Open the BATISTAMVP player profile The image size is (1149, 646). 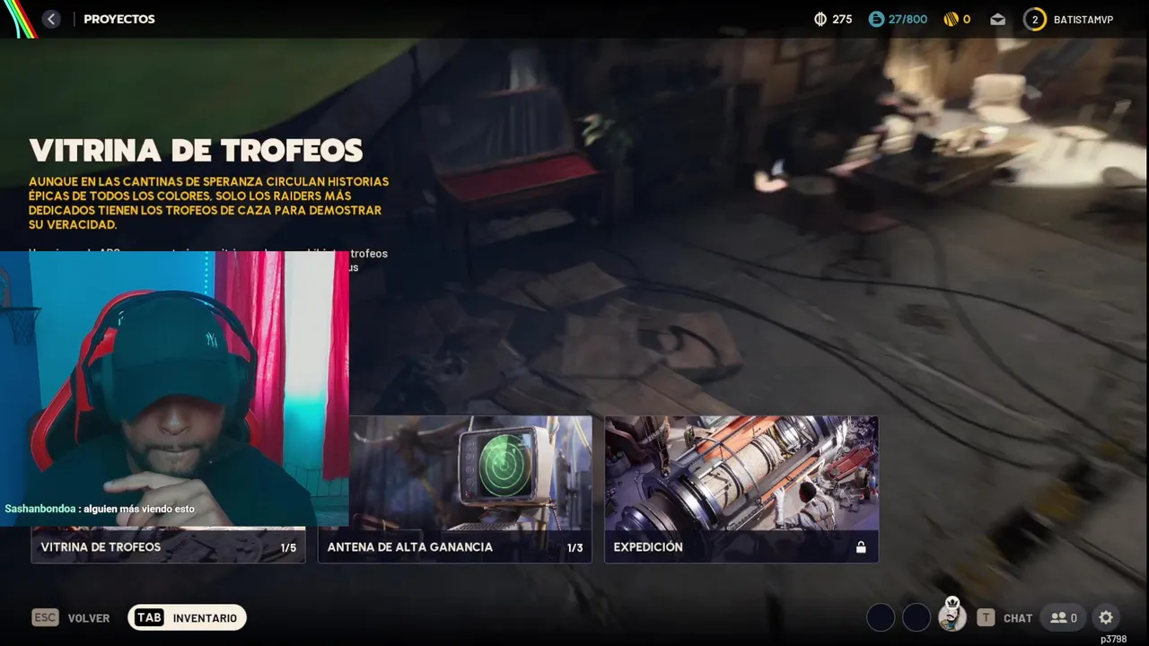point(1083,19)
